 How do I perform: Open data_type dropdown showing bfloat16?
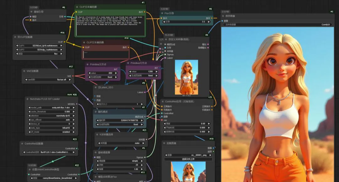point(51,128)
